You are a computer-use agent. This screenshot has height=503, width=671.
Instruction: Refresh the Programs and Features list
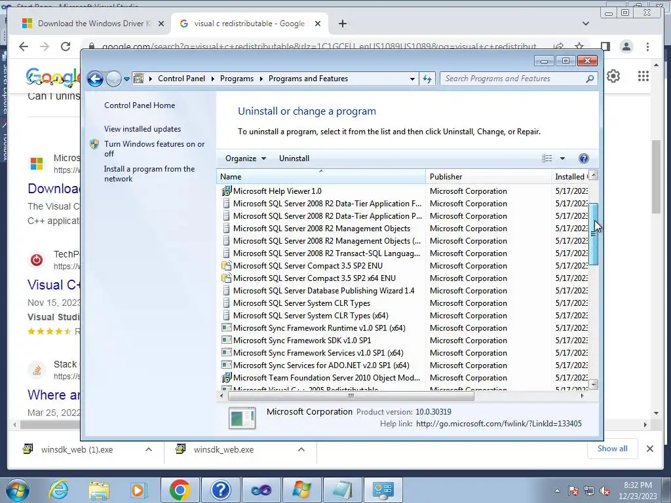[427, 79]
